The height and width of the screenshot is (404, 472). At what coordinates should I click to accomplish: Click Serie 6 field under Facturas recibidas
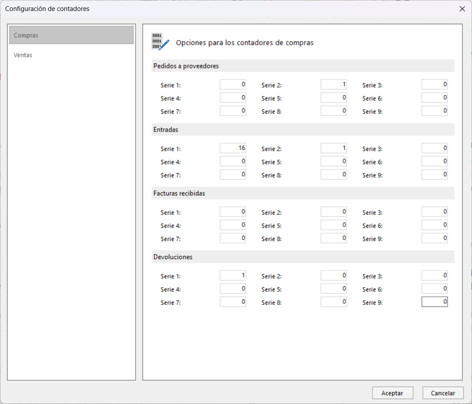click(x=434, y=225)
